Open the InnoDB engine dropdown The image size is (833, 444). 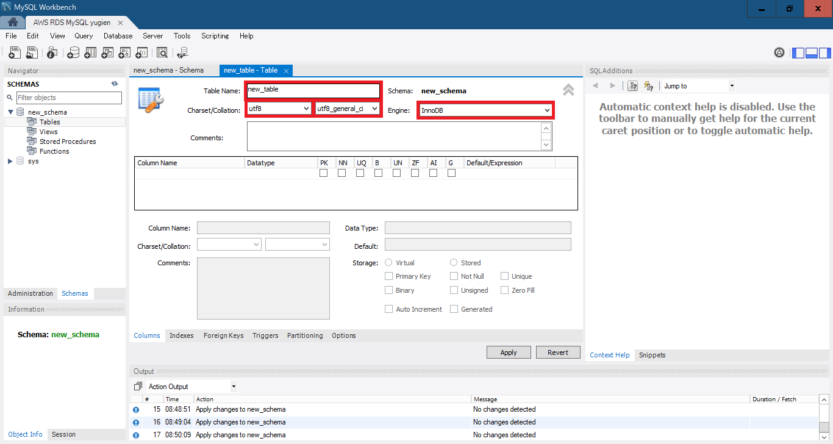[x=485, y=110]
